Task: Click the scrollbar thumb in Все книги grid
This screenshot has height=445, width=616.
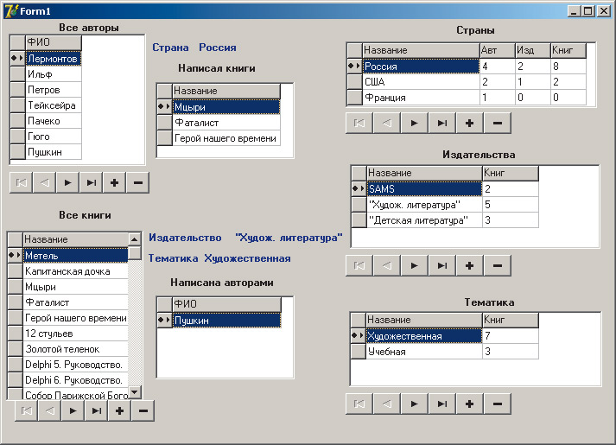Action: tap(135, 252)
